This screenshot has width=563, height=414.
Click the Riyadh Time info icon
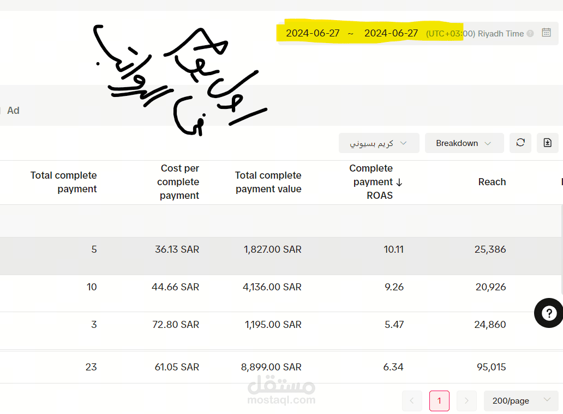coord(529,34)
